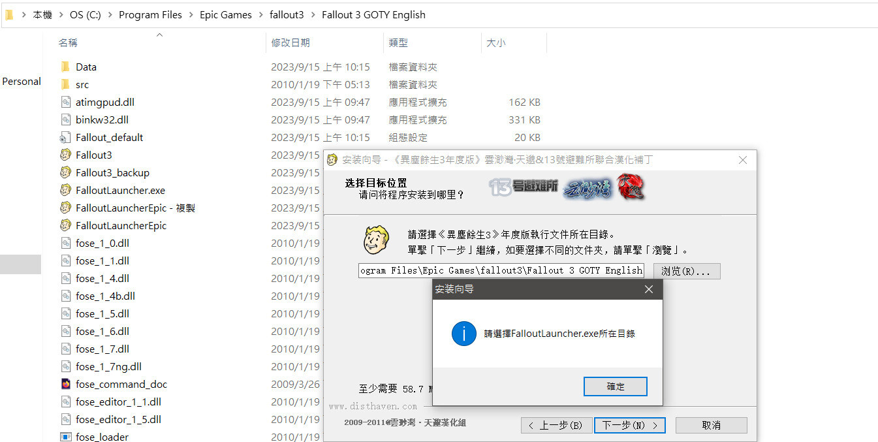Select the atimgpud.dll file icon
This screenshot has height=442, width=878.
tap(65, 102)
